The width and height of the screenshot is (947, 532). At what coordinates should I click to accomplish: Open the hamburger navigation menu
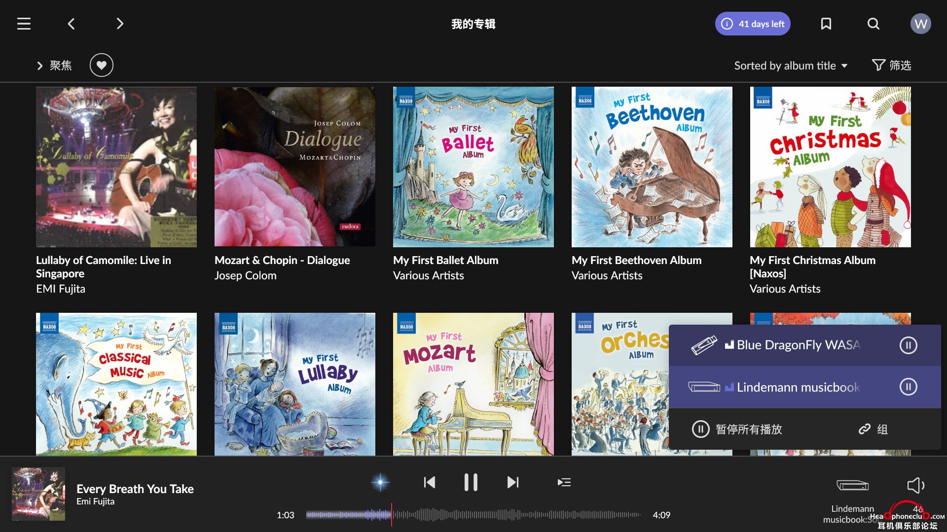pos(24,24)
